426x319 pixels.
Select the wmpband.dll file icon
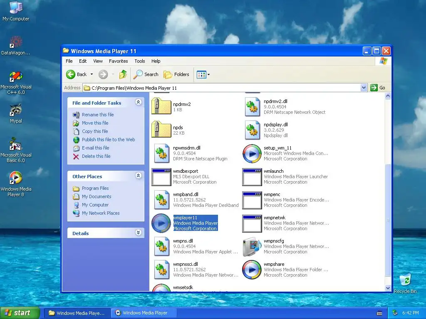(x=161, y=200)
